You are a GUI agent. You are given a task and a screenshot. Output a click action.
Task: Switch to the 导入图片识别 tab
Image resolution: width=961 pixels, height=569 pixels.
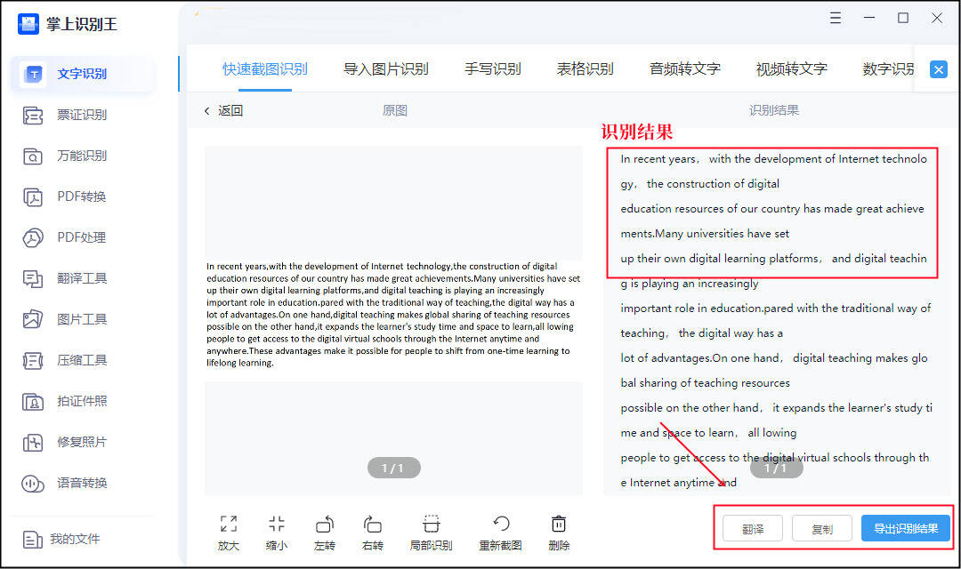[x=385, y=69]
